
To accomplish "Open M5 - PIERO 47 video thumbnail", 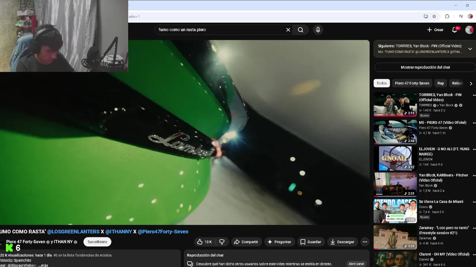I will [x=395, y=132].
